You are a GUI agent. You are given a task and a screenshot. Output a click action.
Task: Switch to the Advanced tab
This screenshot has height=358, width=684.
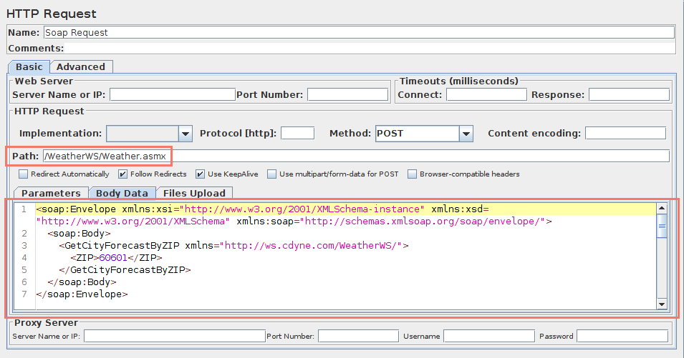coord(80,66)
